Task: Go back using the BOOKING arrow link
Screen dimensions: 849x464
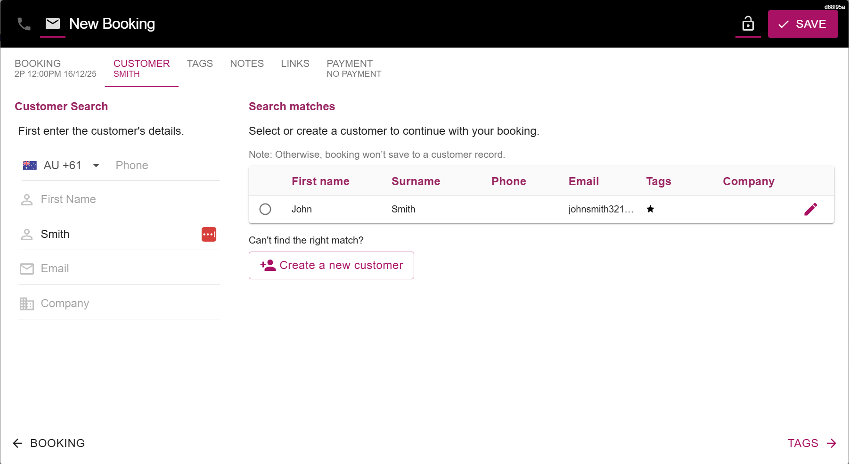Action: tap(49, 443)
